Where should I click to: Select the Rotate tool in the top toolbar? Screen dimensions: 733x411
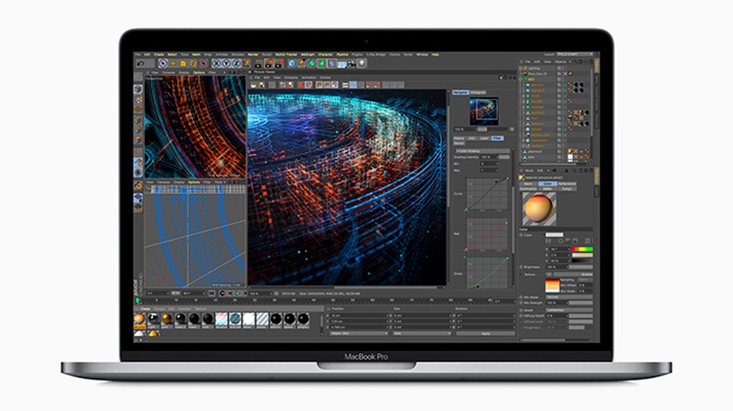pos(194,64)
